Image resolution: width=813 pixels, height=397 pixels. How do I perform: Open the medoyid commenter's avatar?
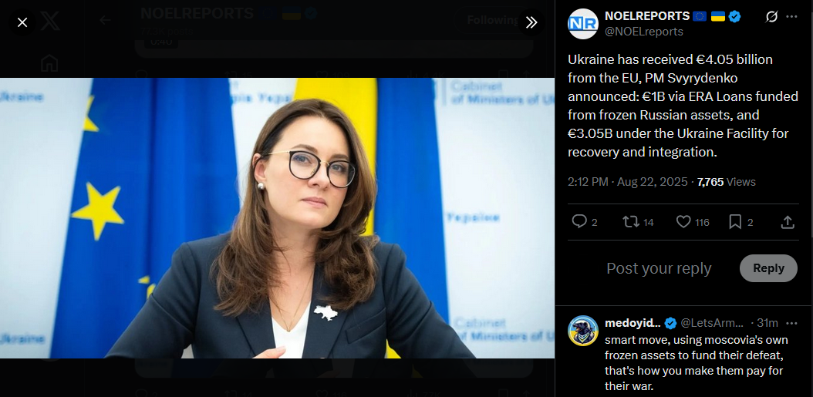click(583, 331)
